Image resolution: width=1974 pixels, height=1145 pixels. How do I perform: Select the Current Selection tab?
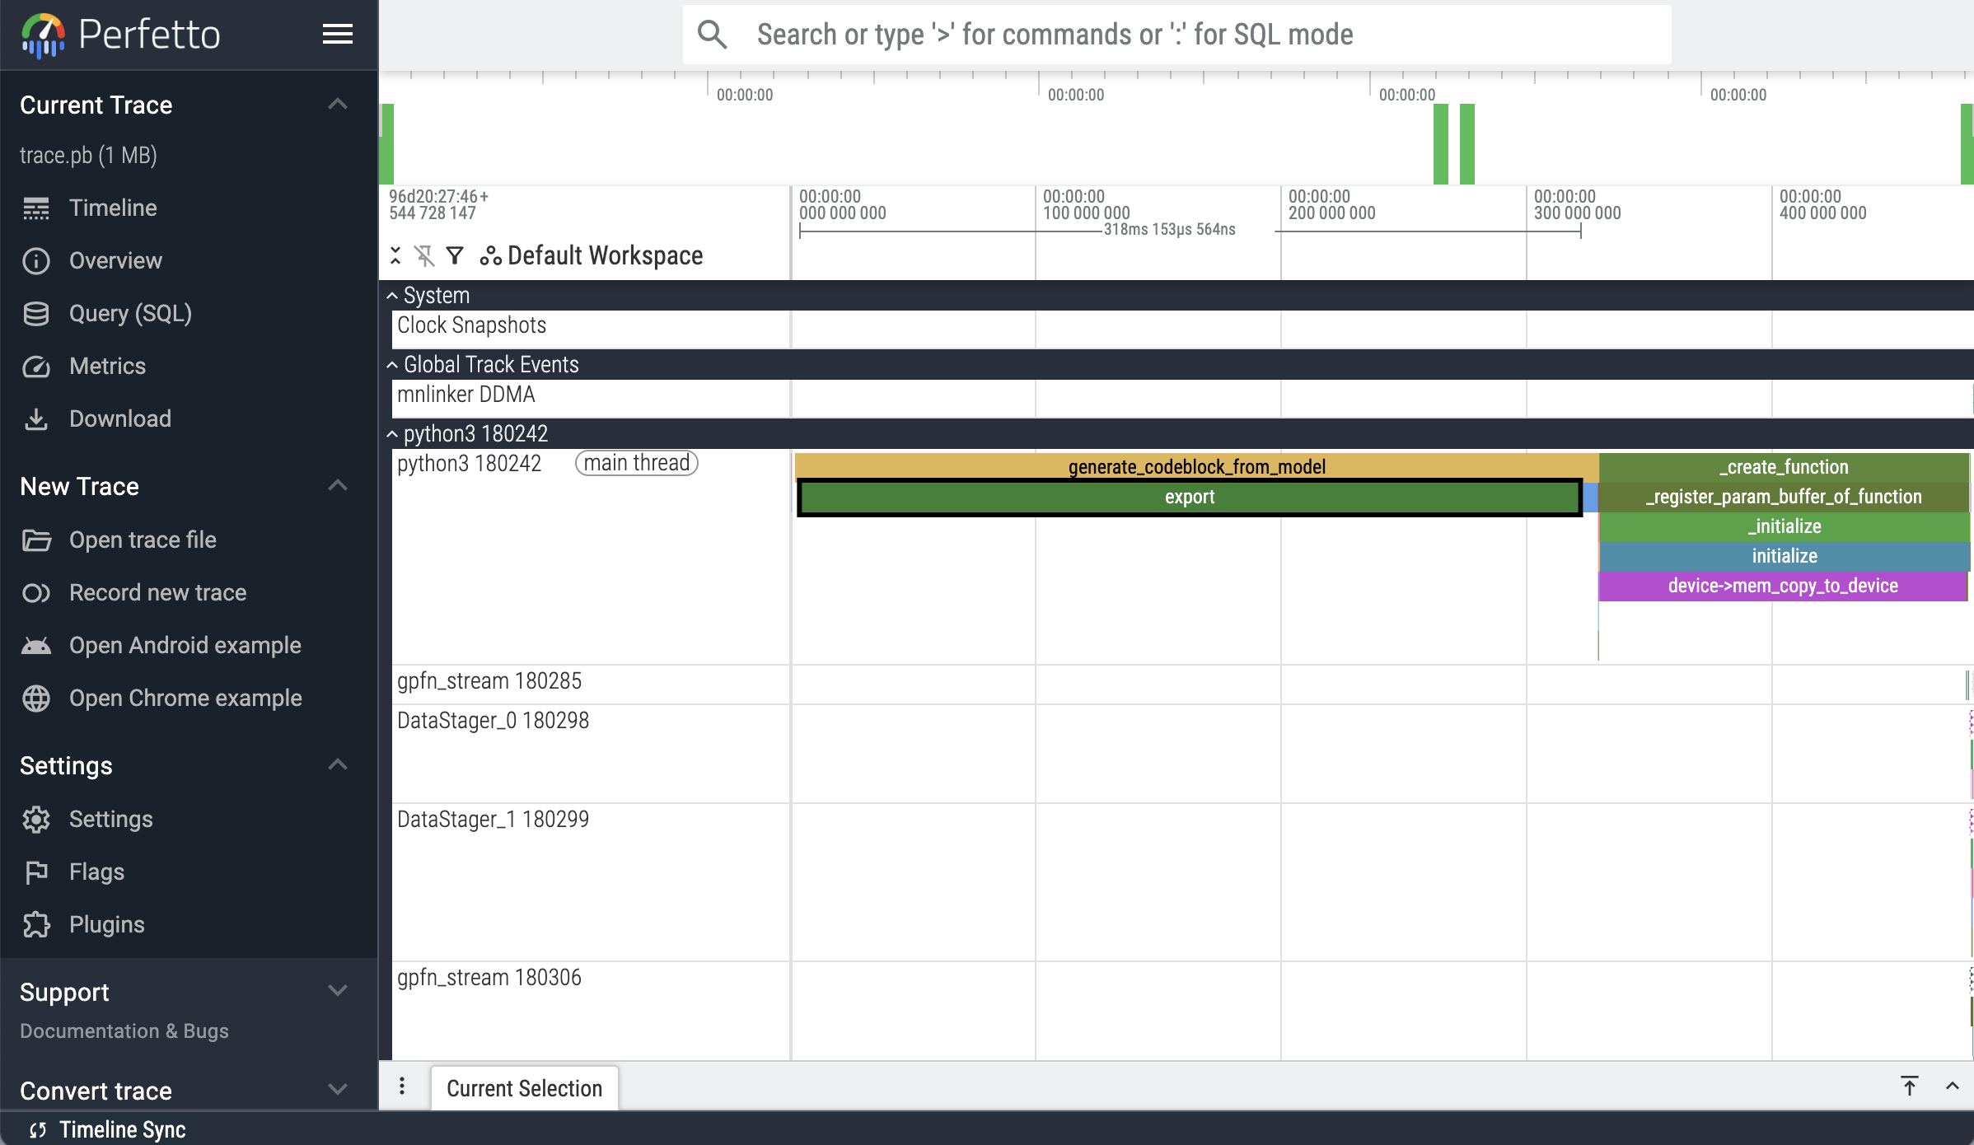[x=524, y=1088]
